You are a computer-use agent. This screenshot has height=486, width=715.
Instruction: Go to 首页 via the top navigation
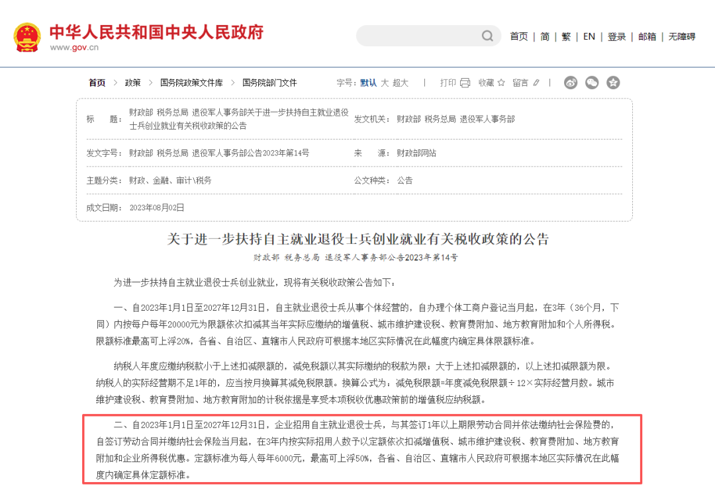coord(518,36)
